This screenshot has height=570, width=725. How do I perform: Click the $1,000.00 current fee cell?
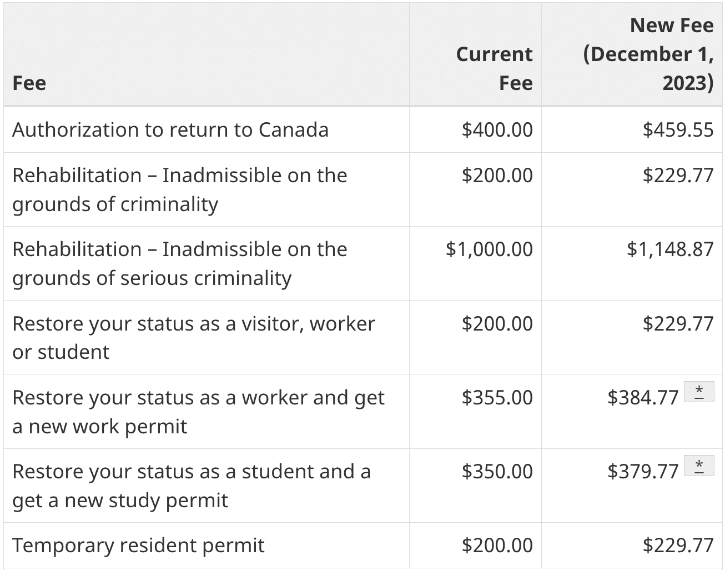[x=489, y=249]
